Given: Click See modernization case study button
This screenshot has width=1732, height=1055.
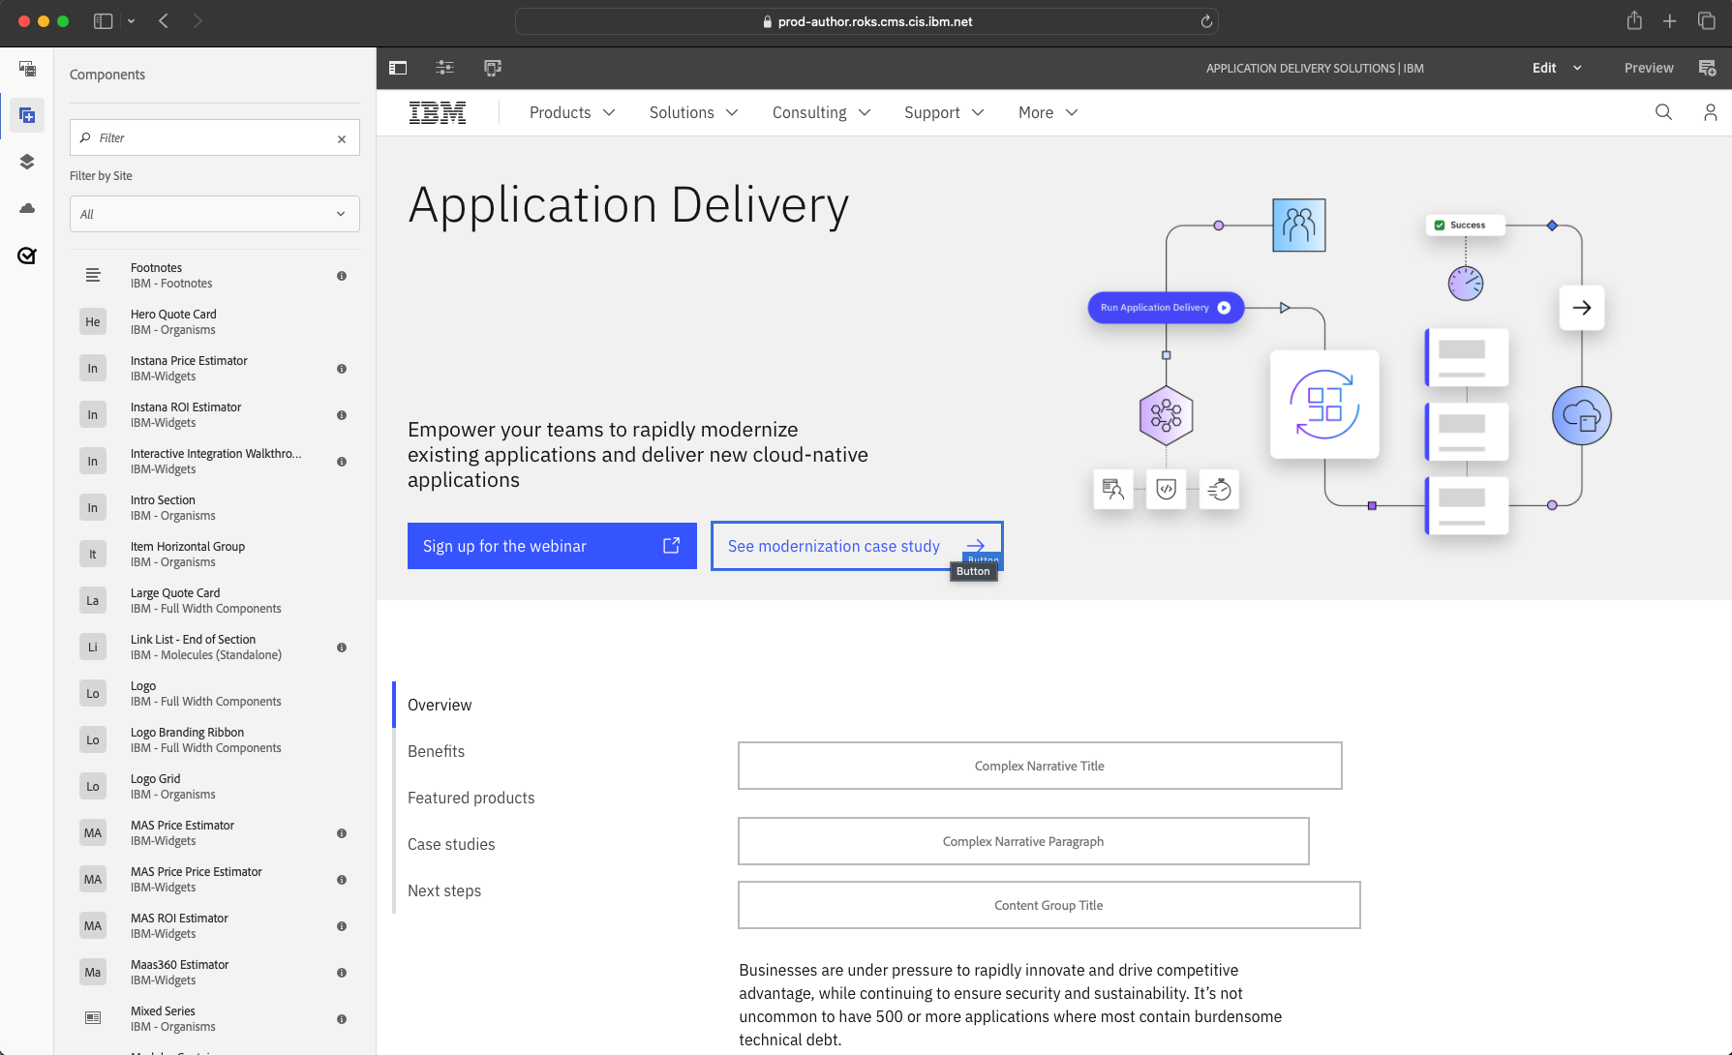Looking at the screenshot, I should tap(857, 546).
